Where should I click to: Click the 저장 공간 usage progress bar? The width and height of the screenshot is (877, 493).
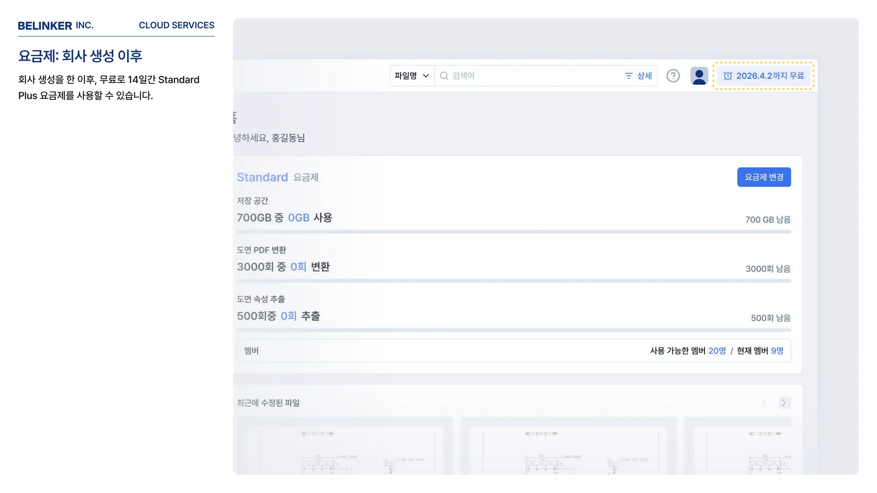[x=513, y=232]
